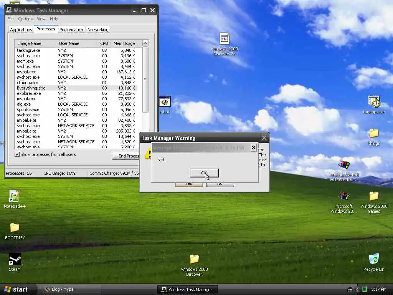Switch to the Applications tab
393x295 pixels.
tap(21, 30)
